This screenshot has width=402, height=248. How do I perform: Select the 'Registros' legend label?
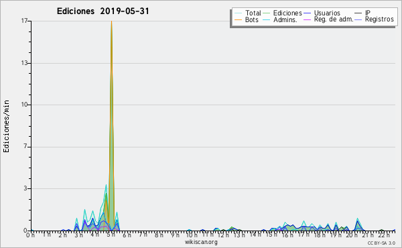[379, 19]
